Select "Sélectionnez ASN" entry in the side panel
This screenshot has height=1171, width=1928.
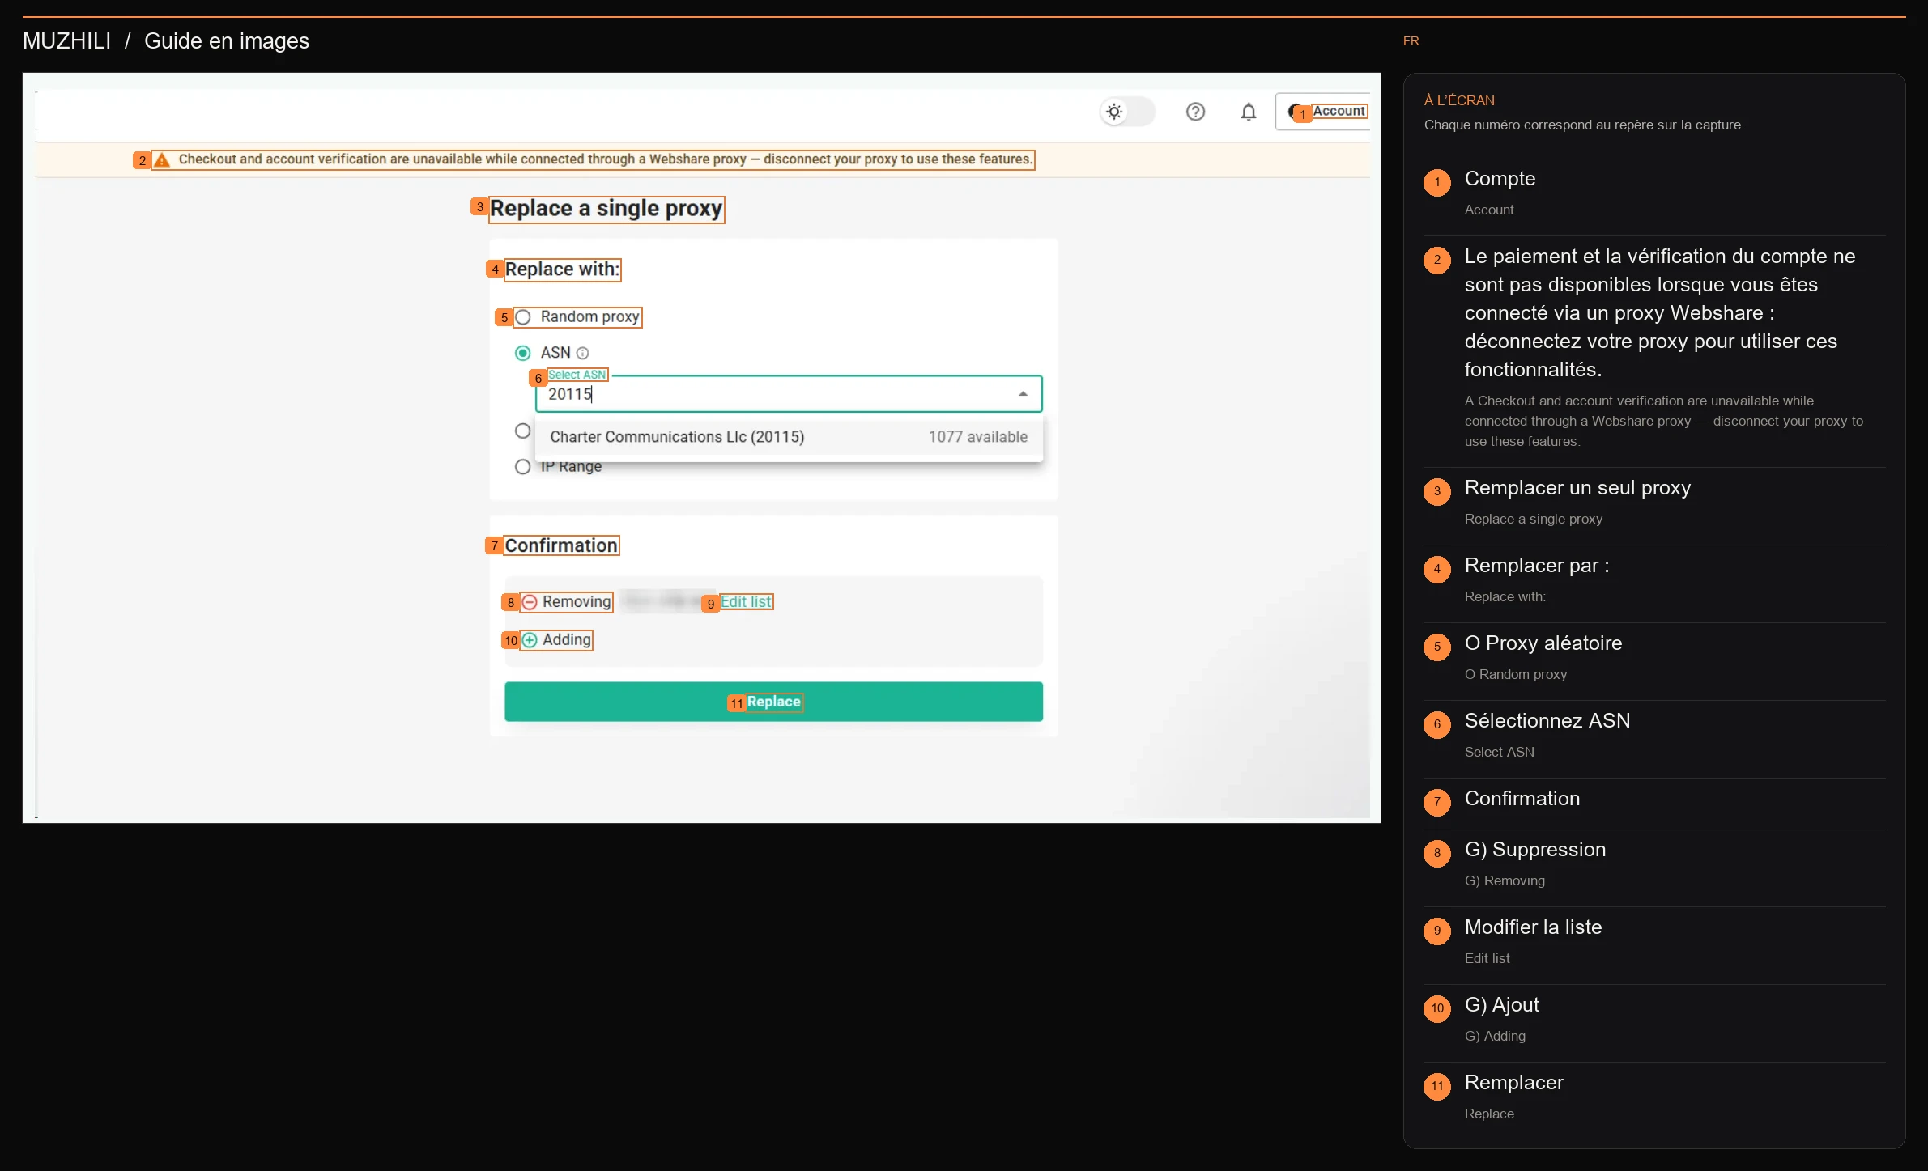point(1547,721)
